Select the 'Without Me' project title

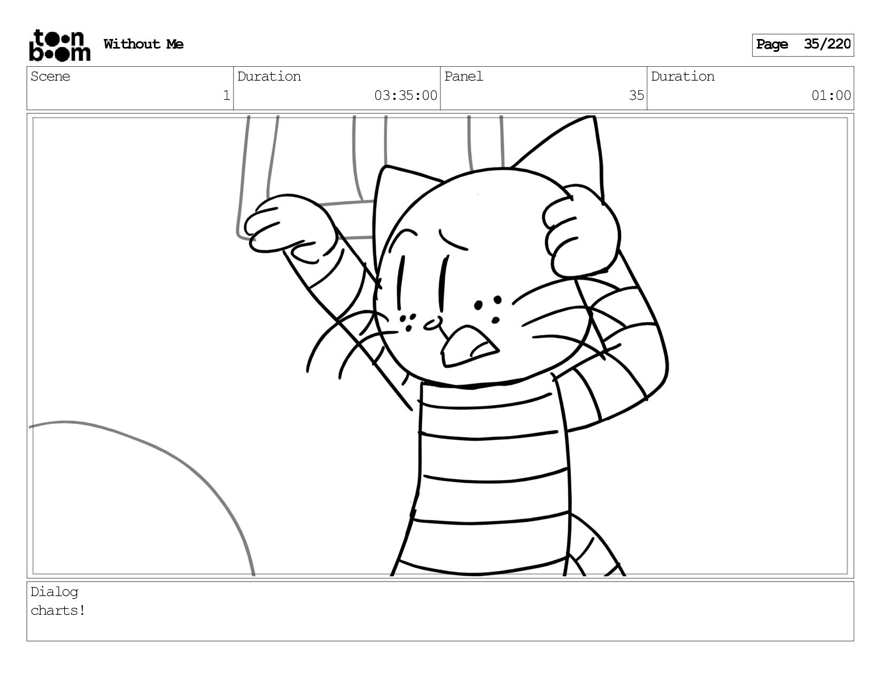(143, 44)
